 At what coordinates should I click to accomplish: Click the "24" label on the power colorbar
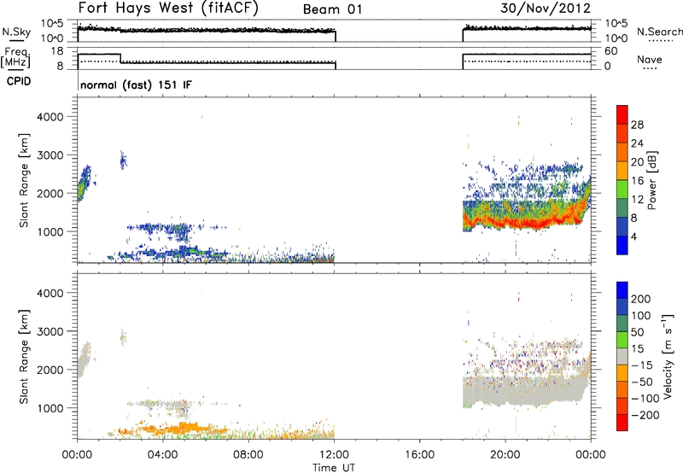pyautogui.click(x=637, y=143)
